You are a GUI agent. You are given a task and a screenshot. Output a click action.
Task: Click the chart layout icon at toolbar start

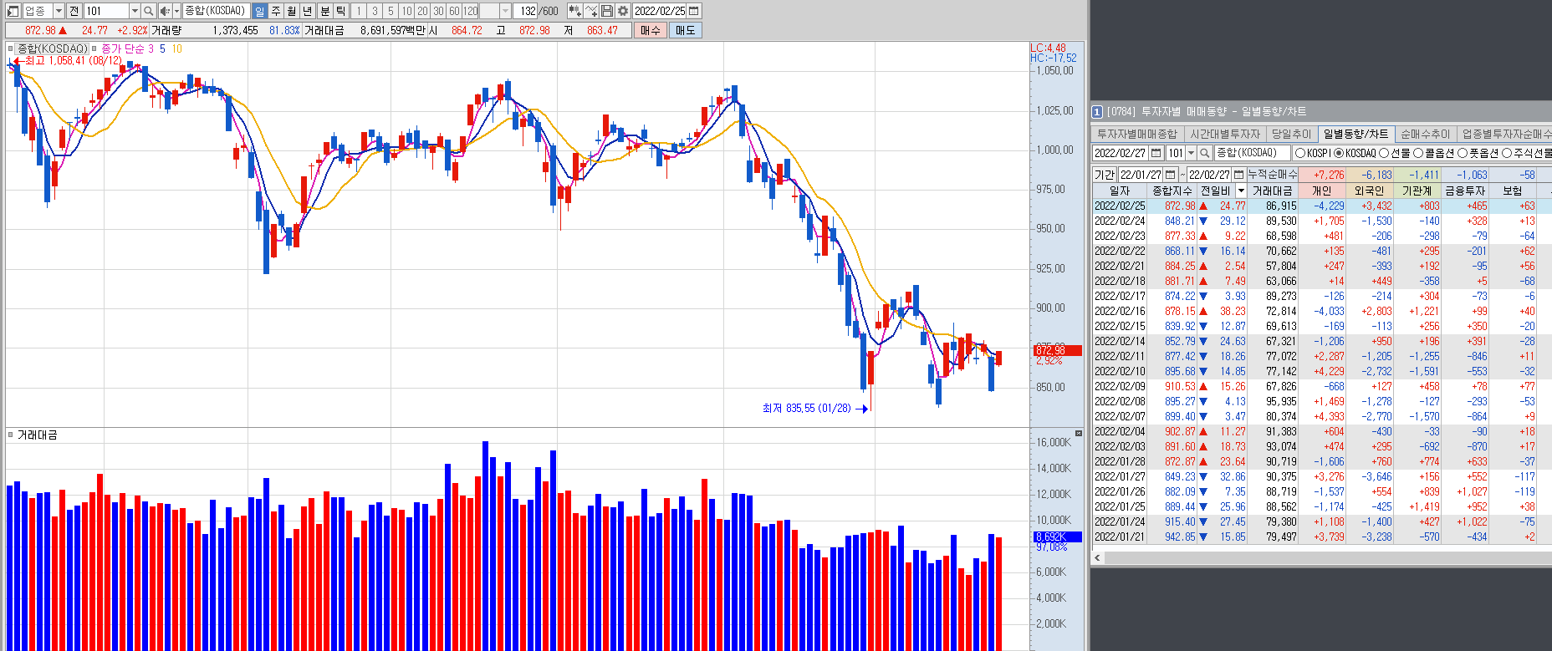[13, 11]
